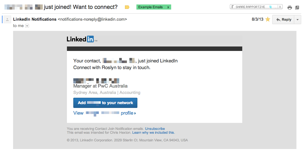The width and height of the screenshot is (306, 156).
Task: Open the Example Emails label
Action: (151, 7)
